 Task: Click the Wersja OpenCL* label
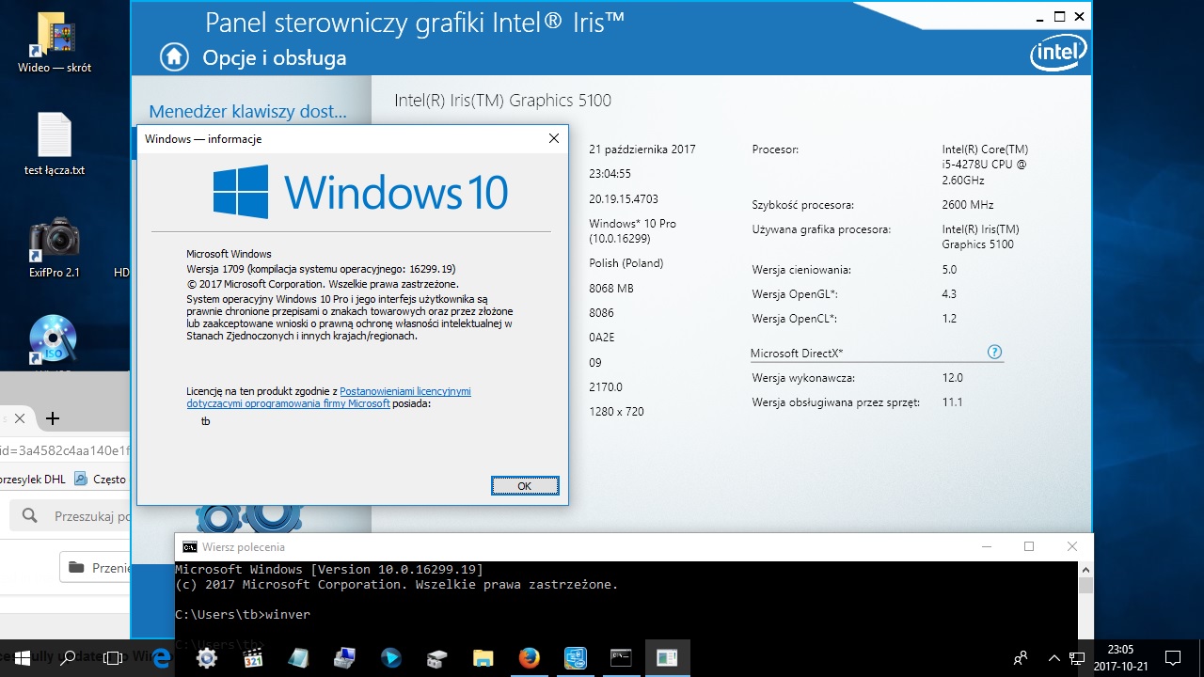click(795, 319)
